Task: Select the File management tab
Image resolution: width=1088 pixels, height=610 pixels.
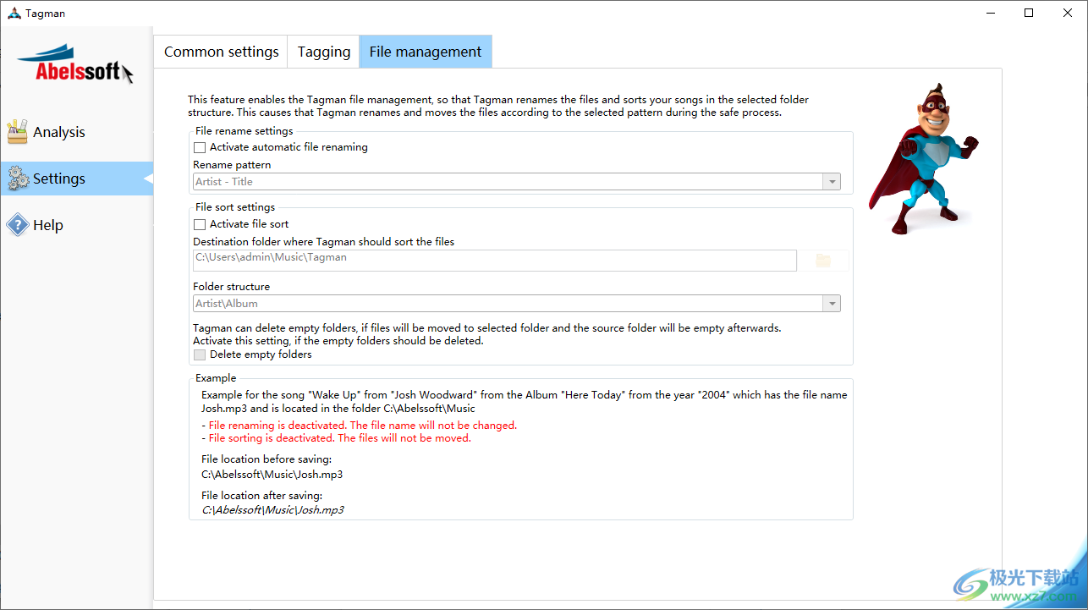Action: [426, 52]
